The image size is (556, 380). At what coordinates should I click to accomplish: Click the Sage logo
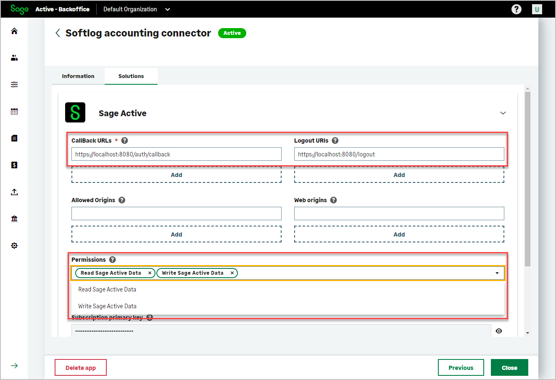point(20,9)
